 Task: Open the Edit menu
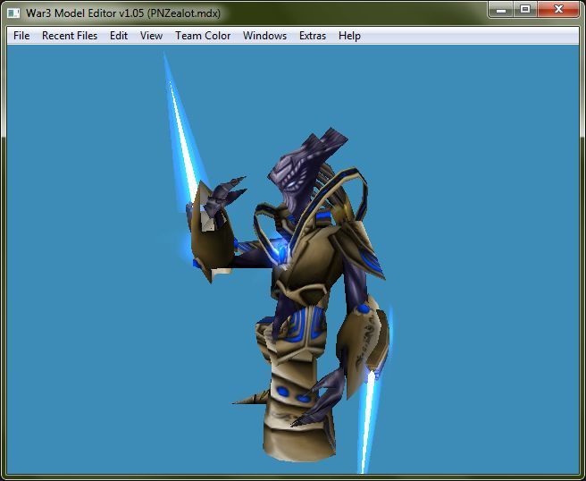[x=119, y=36]
